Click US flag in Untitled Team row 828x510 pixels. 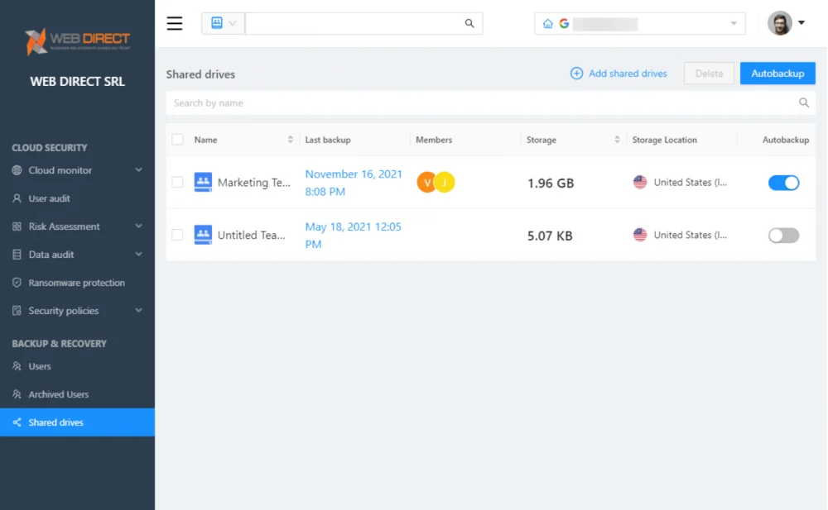pos(640,235)
